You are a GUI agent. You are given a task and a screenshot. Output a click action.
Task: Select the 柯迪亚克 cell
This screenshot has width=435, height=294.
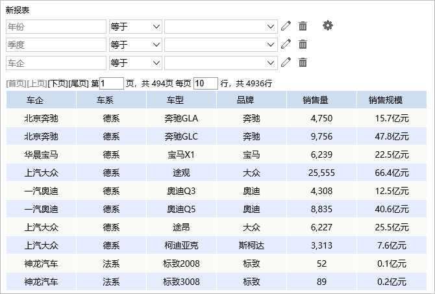pyautogui.click(x=181, y=245)
